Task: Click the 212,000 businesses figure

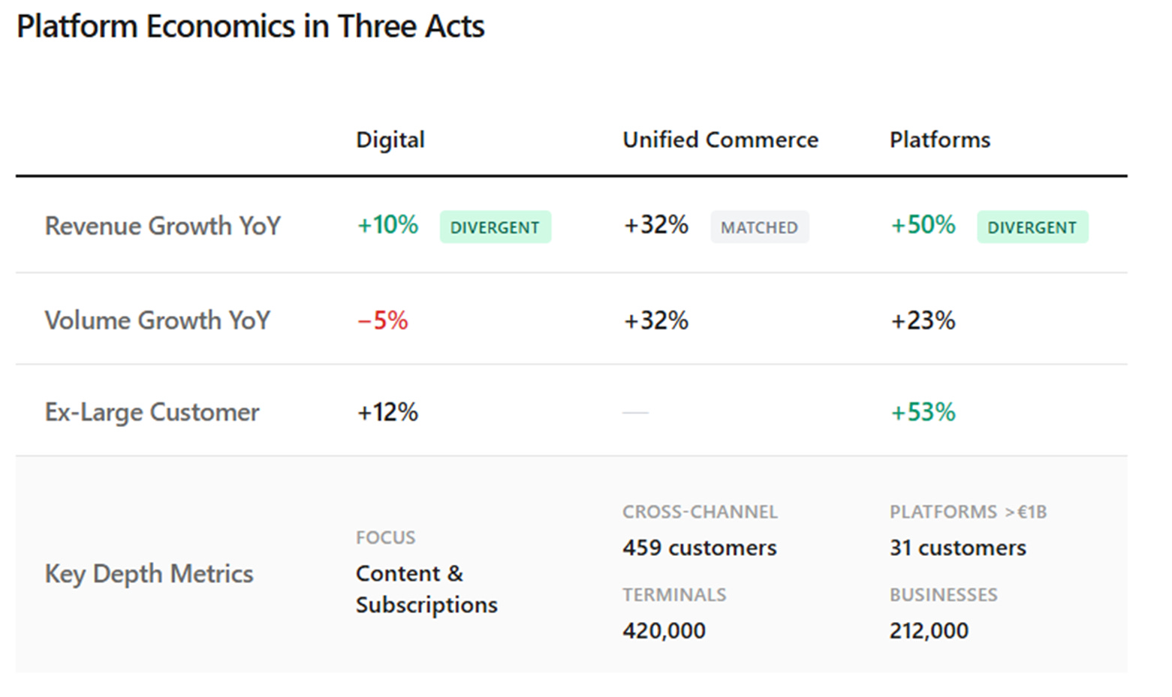Action: 929,630
